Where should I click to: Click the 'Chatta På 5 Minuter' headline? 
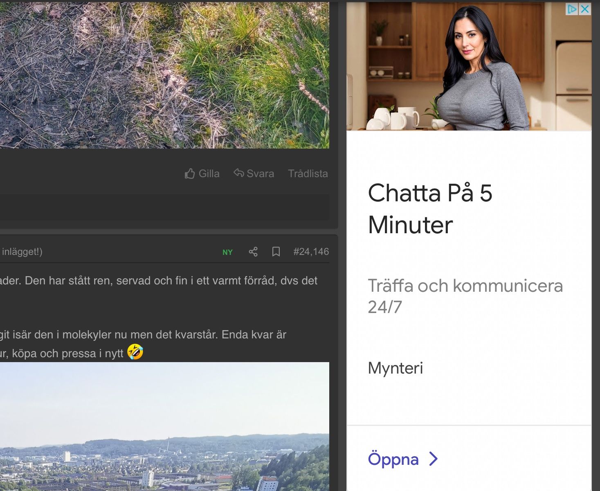(x=430, y=209)
